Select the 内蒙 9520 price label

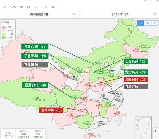pyautogui.click(x=35, y=46)
